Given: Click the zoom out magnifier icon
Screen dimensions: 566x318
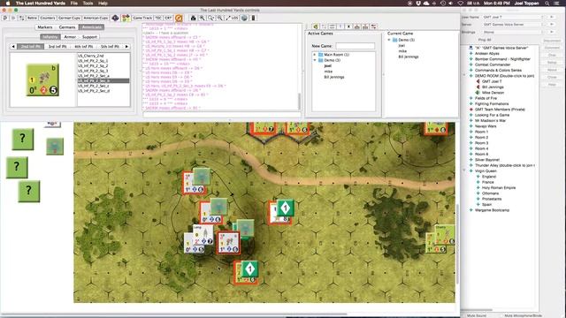Looking at the screenshot, I should click(x=220, y=18).
